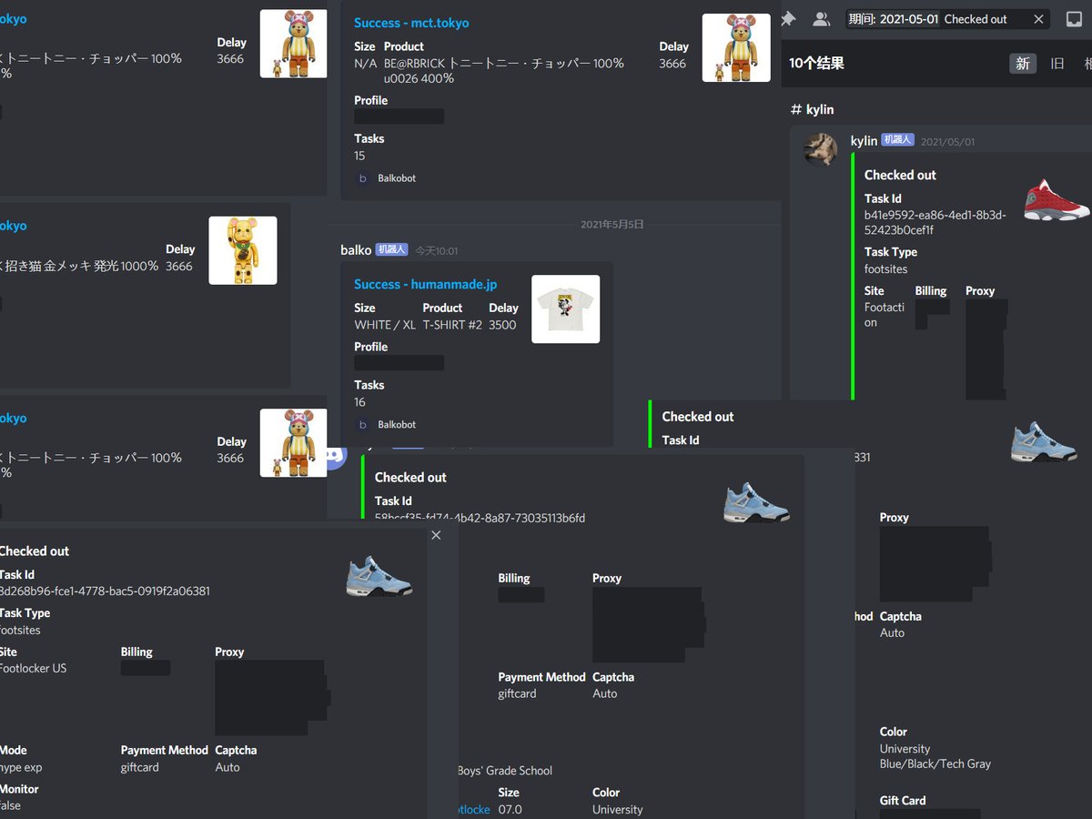Click 'University Blue/Black/Tech Gray' color value
The image size is (1092, 819).
[x=935, y=756]
